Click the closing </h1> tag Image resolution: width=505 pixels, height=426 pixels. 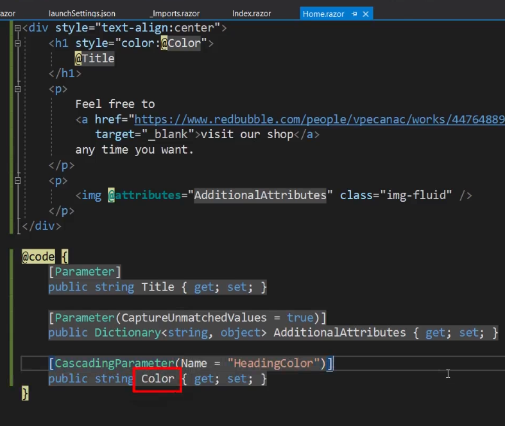pos(65,73)
